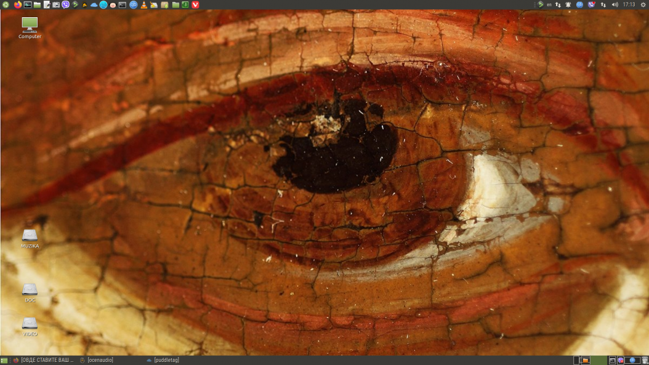
Task: Open the text editor launcher with pencil
Action: coord(47,4)
